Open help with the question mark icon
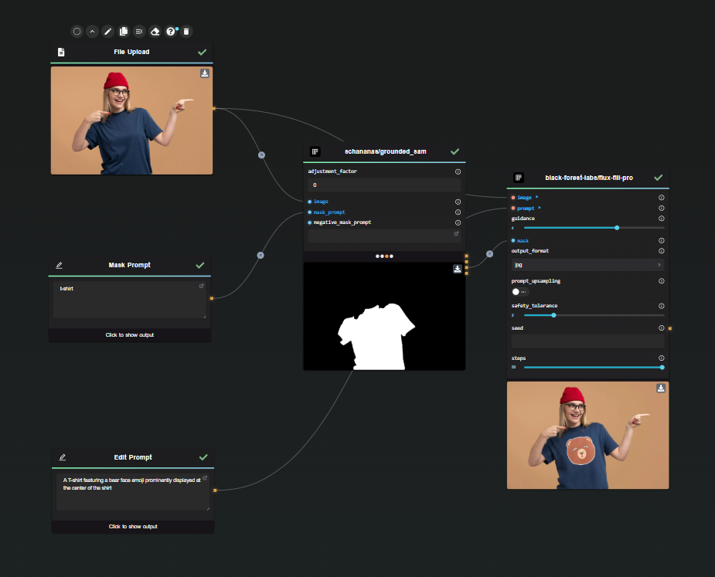The image size is (715, 577). pos(171,32)
